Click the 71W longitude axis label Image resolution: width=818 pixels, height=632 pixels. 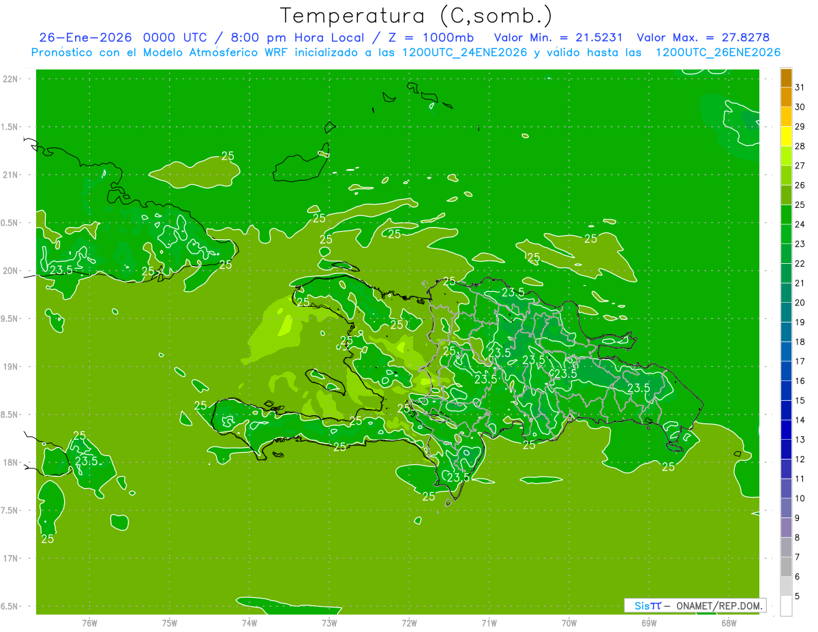pyautogui.click(x=489, y=622)
